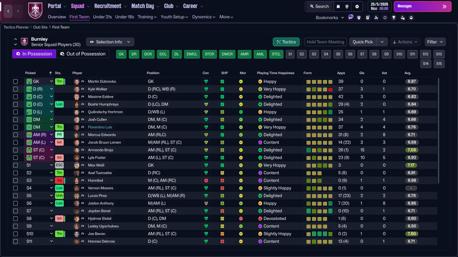Tick the checkbox for Kyle Walker
Image resolution: width=458 pixels, height=257 pixels.
pyautogui.click(x=15, y=89)
